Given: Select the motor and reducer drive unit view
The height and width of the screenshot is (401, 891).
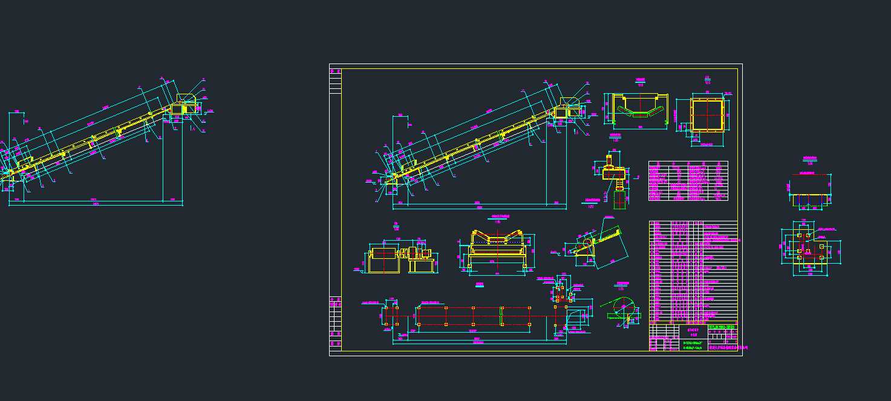Looking at the screenshot, I should coord(399,256).
